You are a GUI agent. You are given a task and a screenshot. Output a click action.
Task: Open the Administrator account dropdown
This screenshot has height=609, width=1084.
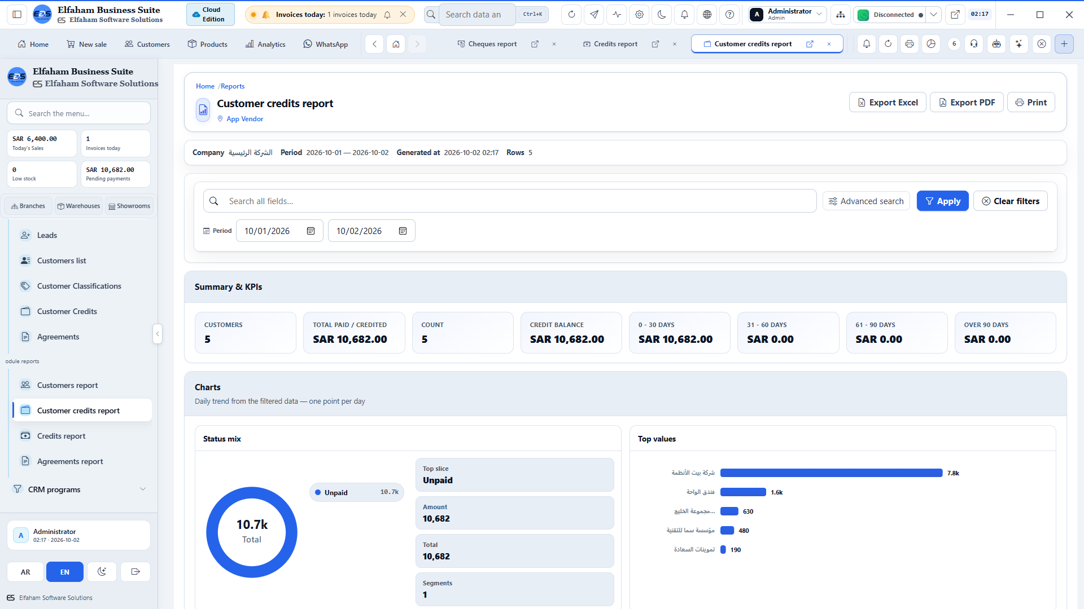[787, 15]
